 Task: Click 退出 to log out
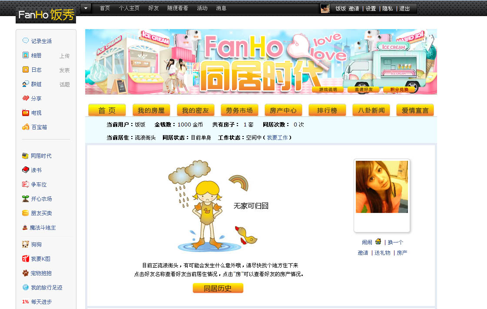(404, 9)
